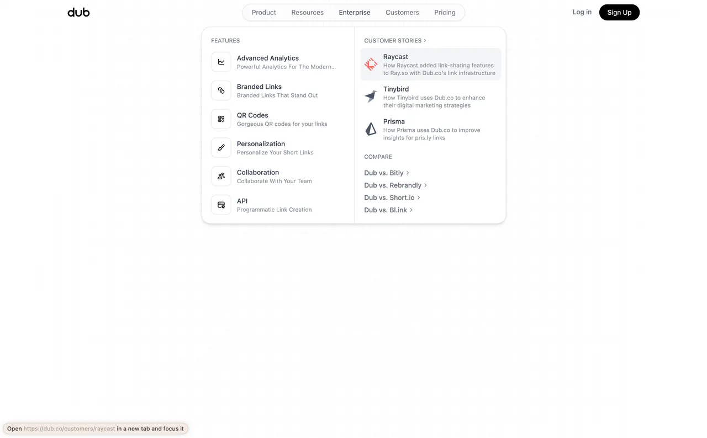Click the Collaboration people icon
This screenshot has width=707, height=438.
click(x=221, y=177)
